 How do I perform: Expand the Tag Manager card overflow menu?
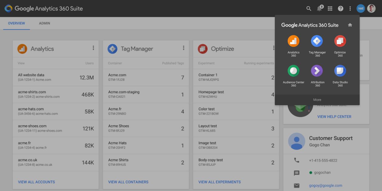(x=184, y=48)
